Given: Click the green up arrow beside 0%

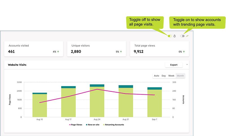Looking at the screenshot, I should (184, 52).
